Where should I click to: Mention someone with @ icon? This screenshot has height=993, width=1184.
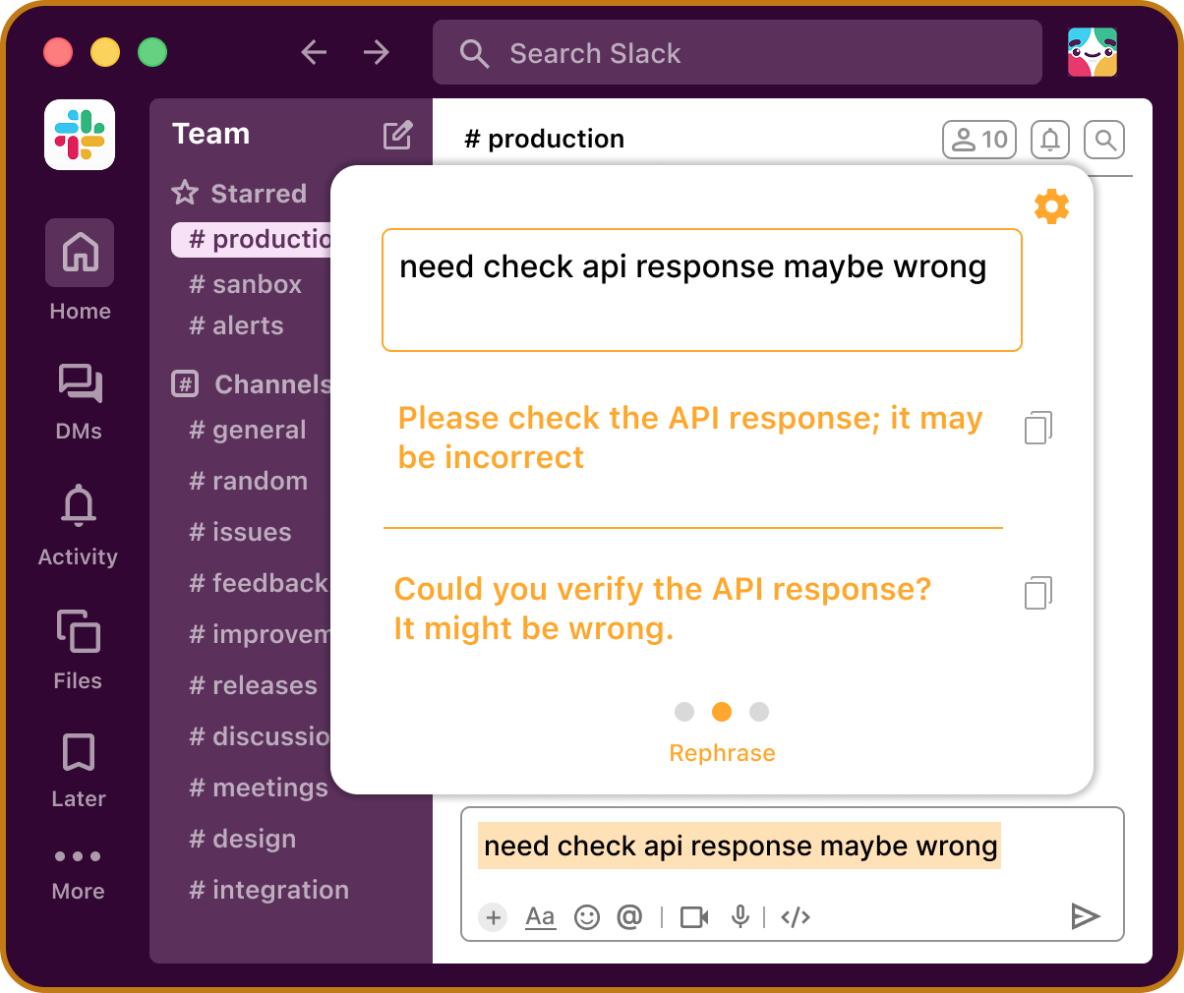(x=629, y=917)
